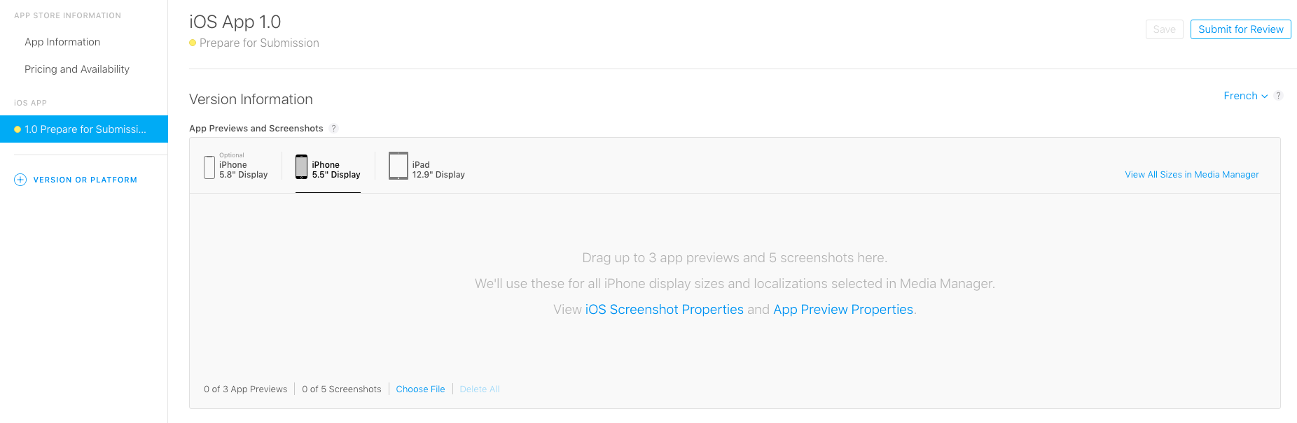Expand the French language dropdown

1244,96
